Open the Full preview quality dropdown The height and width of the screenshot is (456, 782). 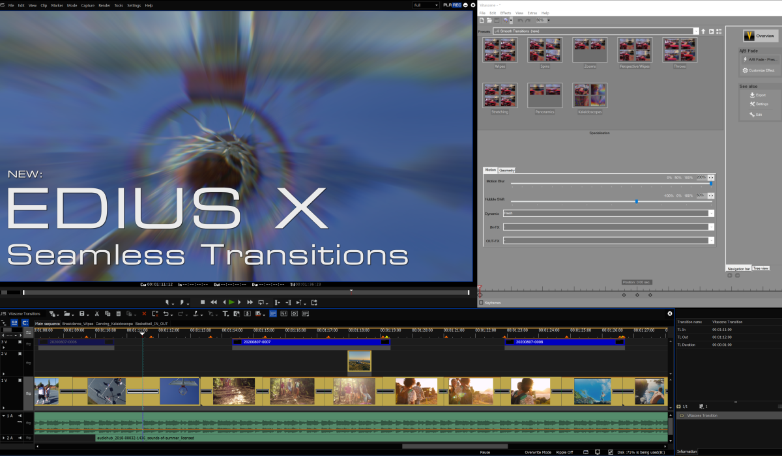426,5
